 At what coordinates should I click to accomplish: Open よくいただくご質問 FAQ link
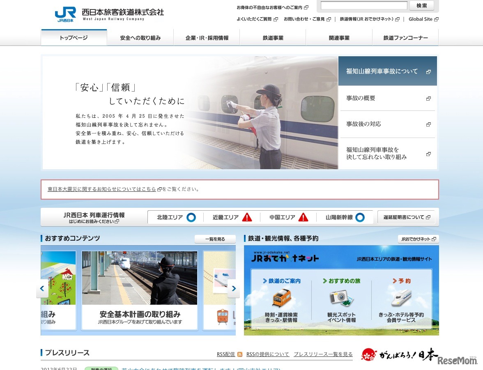pyautogui.click(x=257, y=19)
